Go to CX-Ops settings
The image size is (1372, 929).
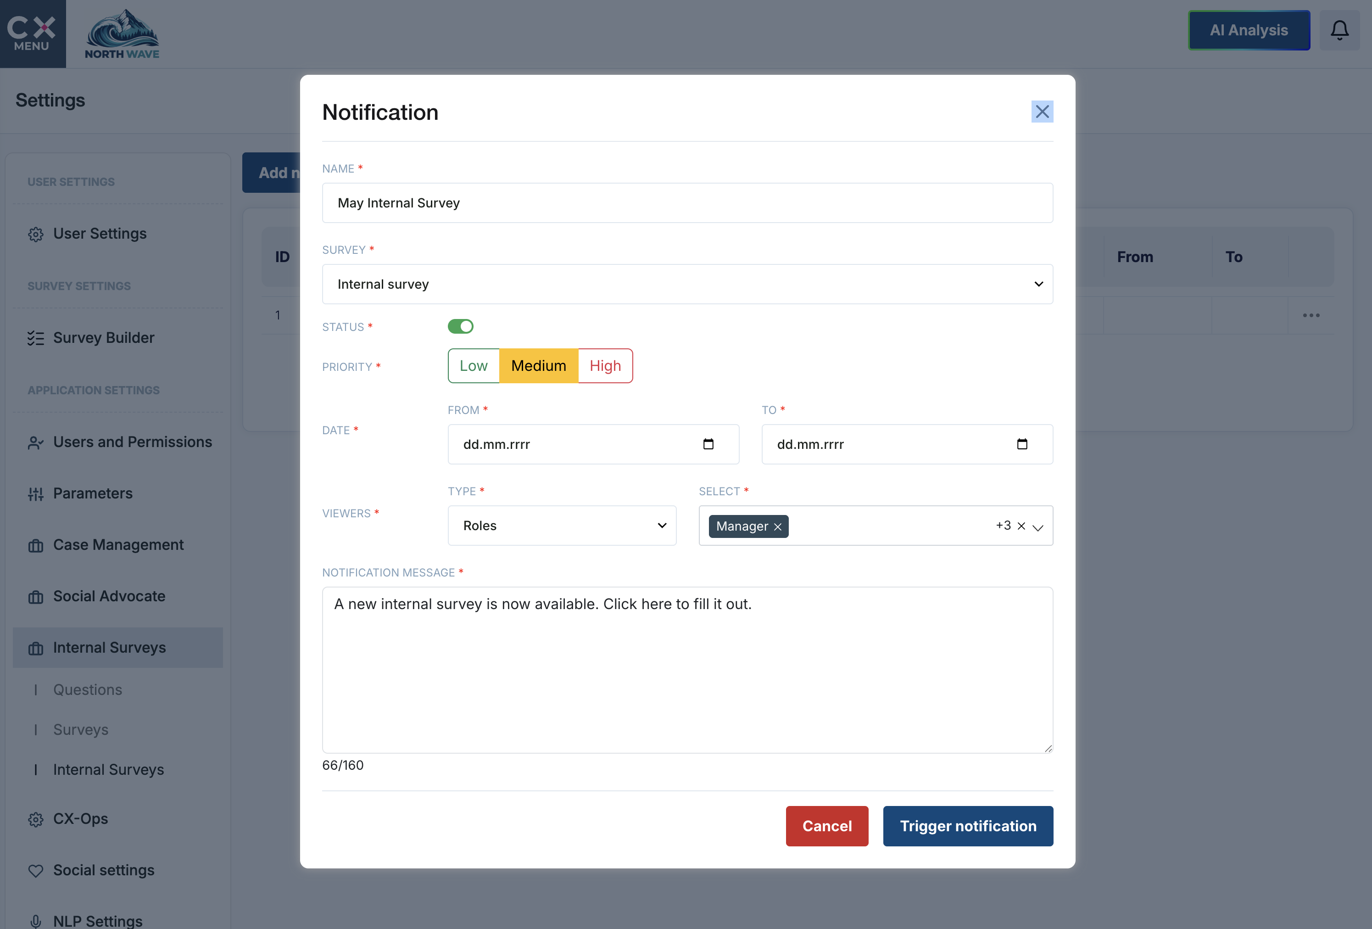point(81,818)
